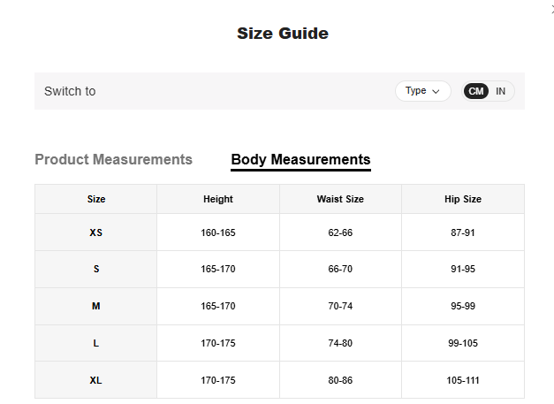The height and width of the screenshot is (404, 554).
Task: Switch measurement units to IN
Action: coord(500,91)
